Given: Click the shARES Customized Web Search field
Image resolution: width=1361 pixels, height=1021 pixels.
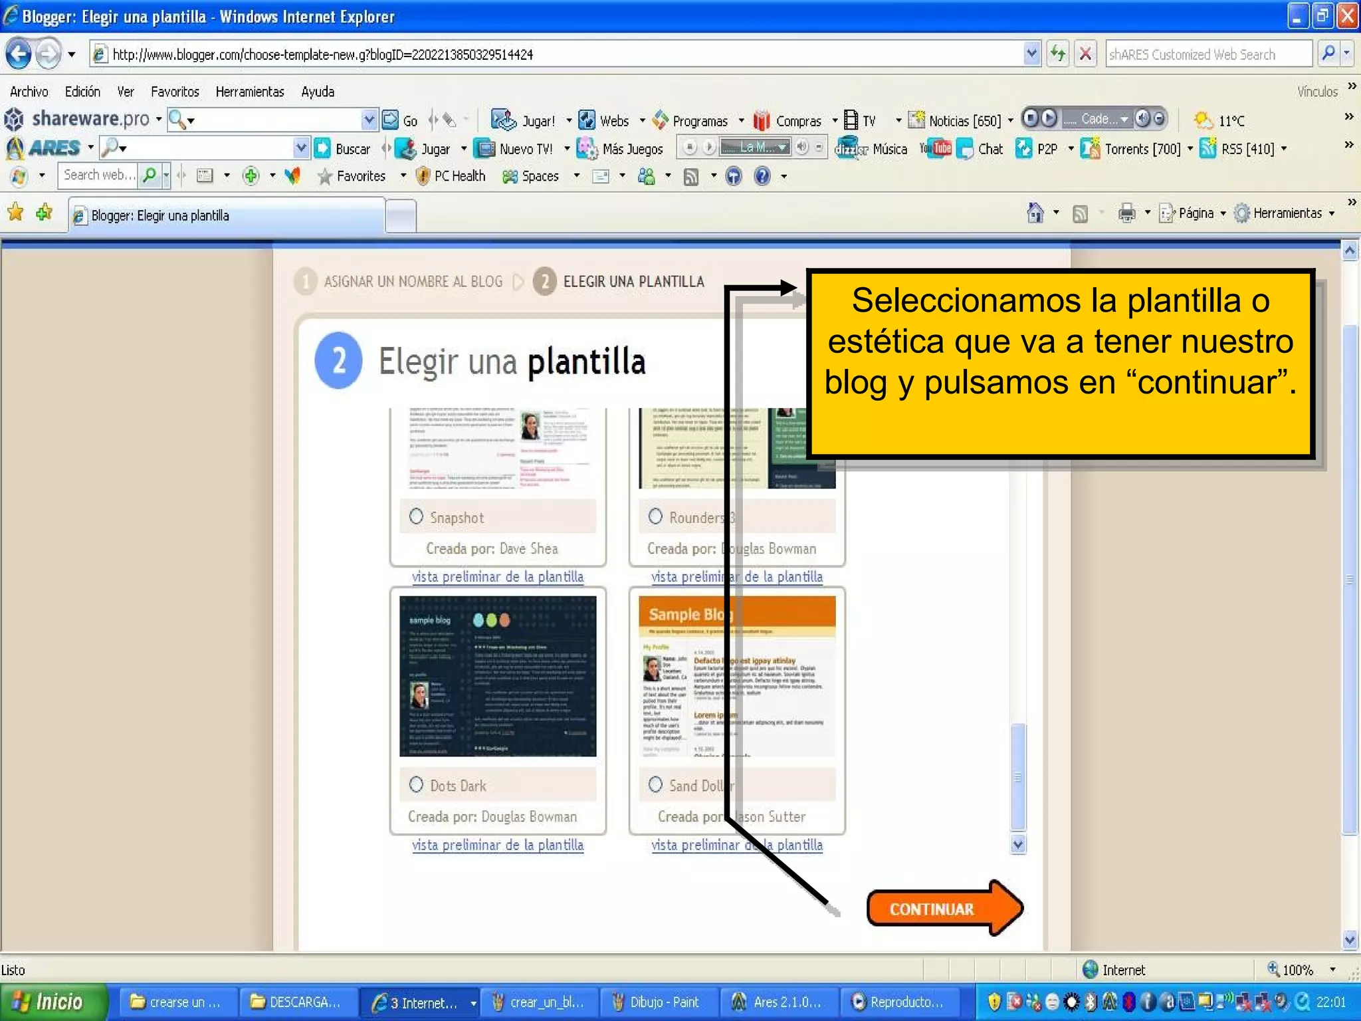Looking at the screenshot, I should (x=1209, y=54).
